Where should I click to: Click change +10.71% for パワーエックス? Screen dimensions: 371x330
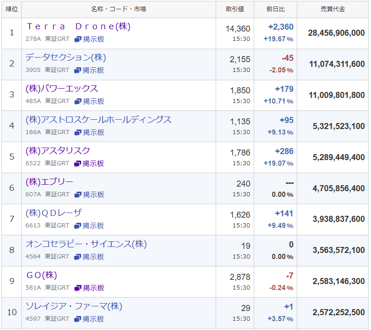(279, 101)
